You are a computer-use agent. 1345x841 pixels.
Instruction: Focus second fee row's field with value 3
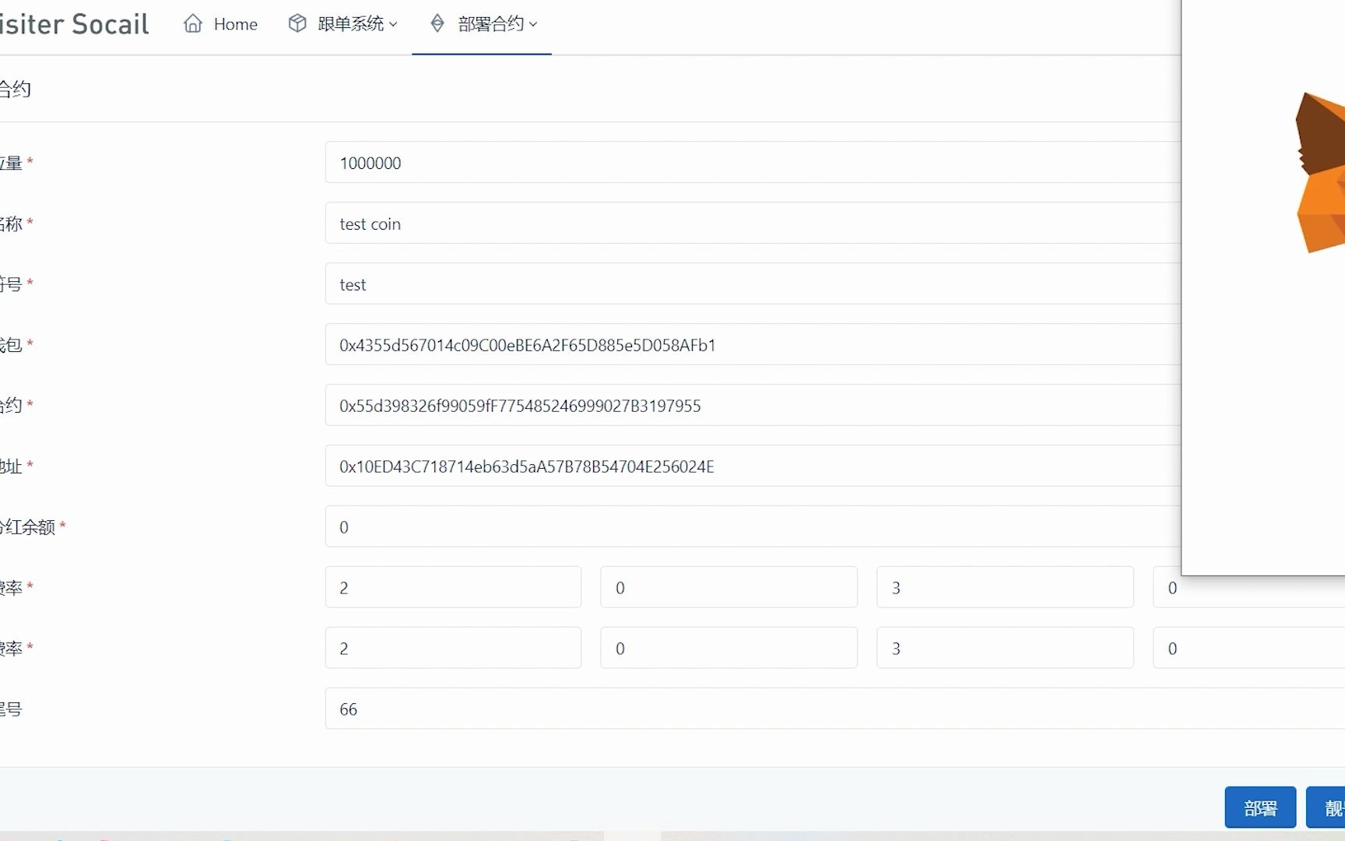coord(1005,649)
